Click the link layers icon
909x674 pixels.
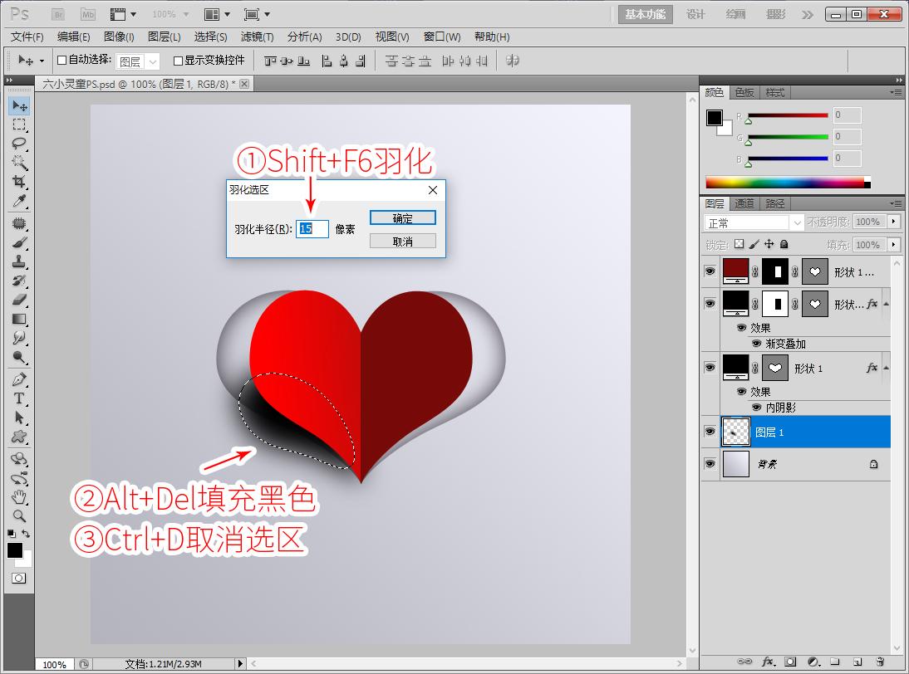pos(744,662)
